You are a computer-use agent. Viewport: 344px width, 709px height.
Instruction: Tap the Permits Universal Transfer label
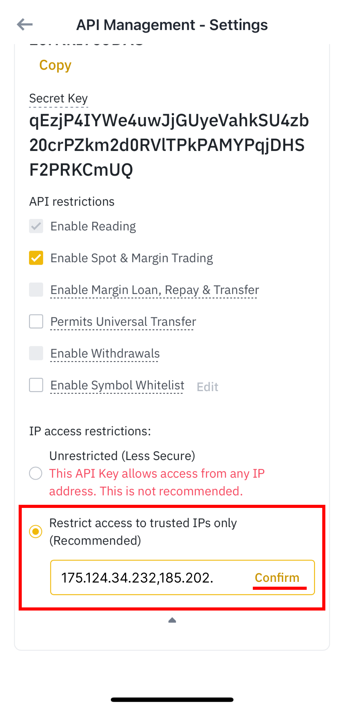[123, 322]
